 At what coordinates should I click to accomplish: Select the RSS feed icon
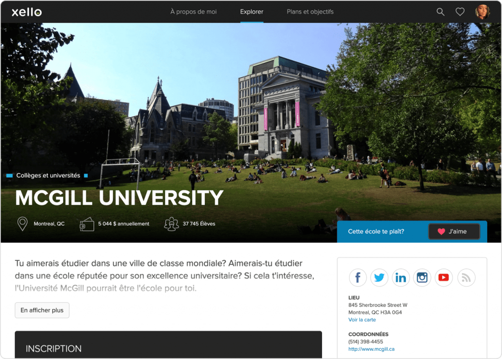[465, 278]
